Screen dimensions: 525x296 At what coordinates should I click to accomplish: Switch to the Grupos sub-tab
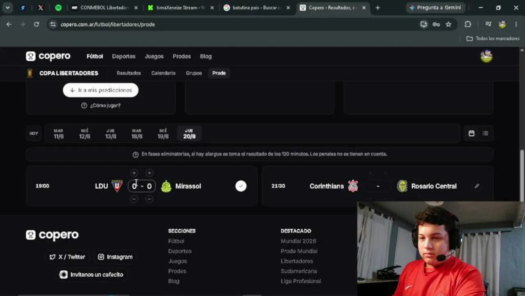coord(194,73)
